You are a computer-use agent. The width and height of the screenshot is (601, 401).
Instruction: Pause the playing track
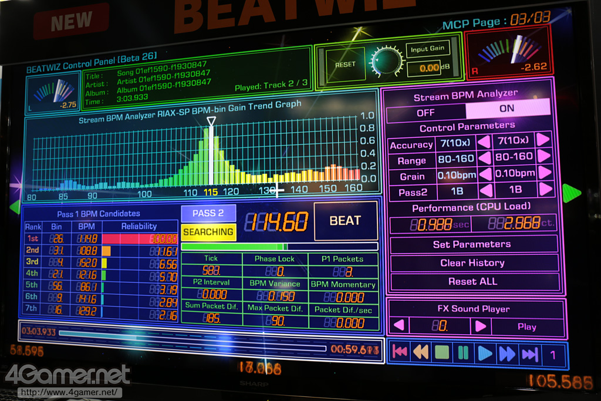tap(463, 353)
